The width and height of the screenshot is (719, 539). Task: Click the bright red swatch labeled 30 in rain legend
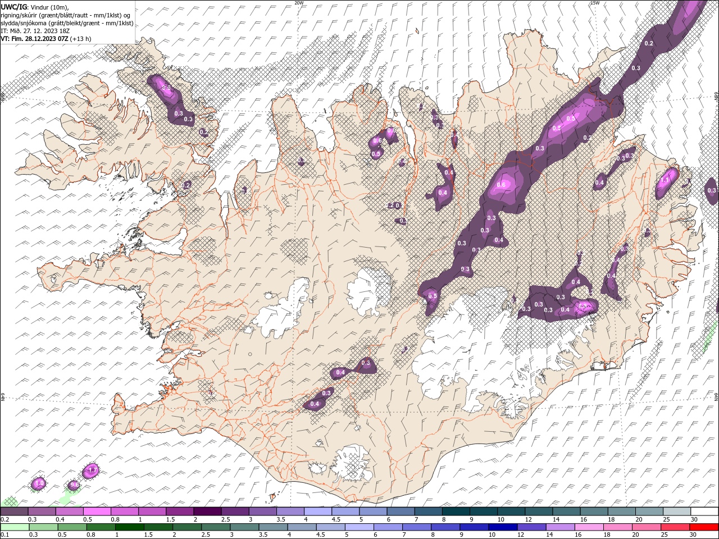tap(703, 527)
